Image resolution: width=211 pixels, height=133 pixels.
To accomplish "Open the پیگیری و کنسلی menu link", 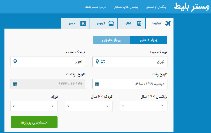I will click(156, 7).
